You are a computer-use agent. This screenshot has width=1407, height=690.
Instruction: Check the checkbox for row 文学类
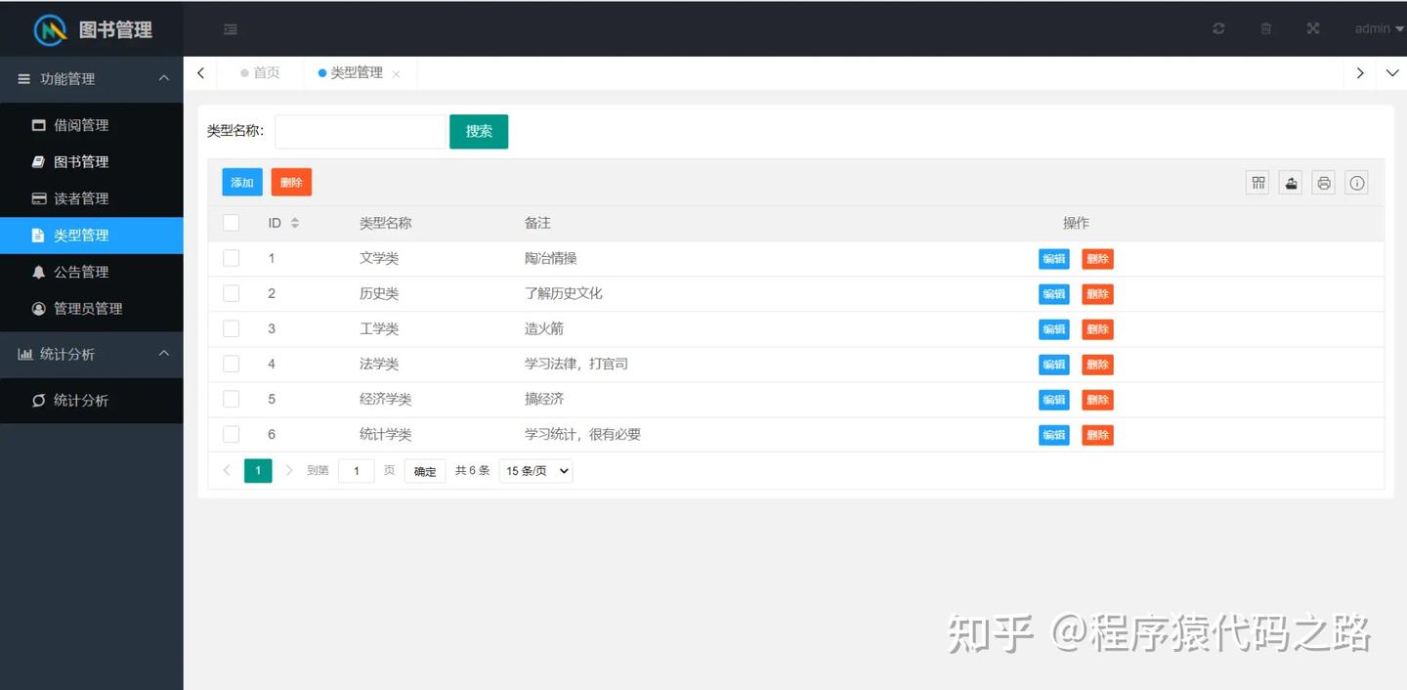[x=231, y=258]
